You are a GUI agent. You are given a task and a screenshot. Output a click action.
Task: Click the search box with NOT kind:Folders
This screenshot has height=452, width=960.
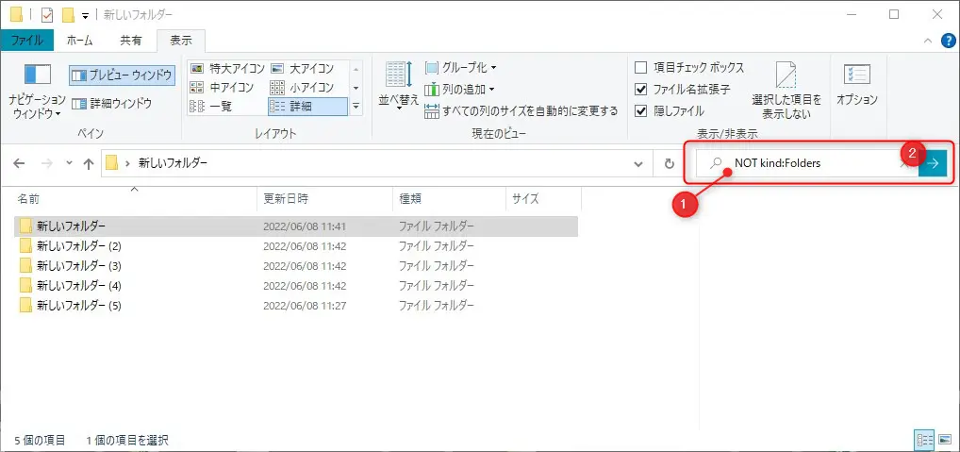pyautogui.click(x=807, y=163)
